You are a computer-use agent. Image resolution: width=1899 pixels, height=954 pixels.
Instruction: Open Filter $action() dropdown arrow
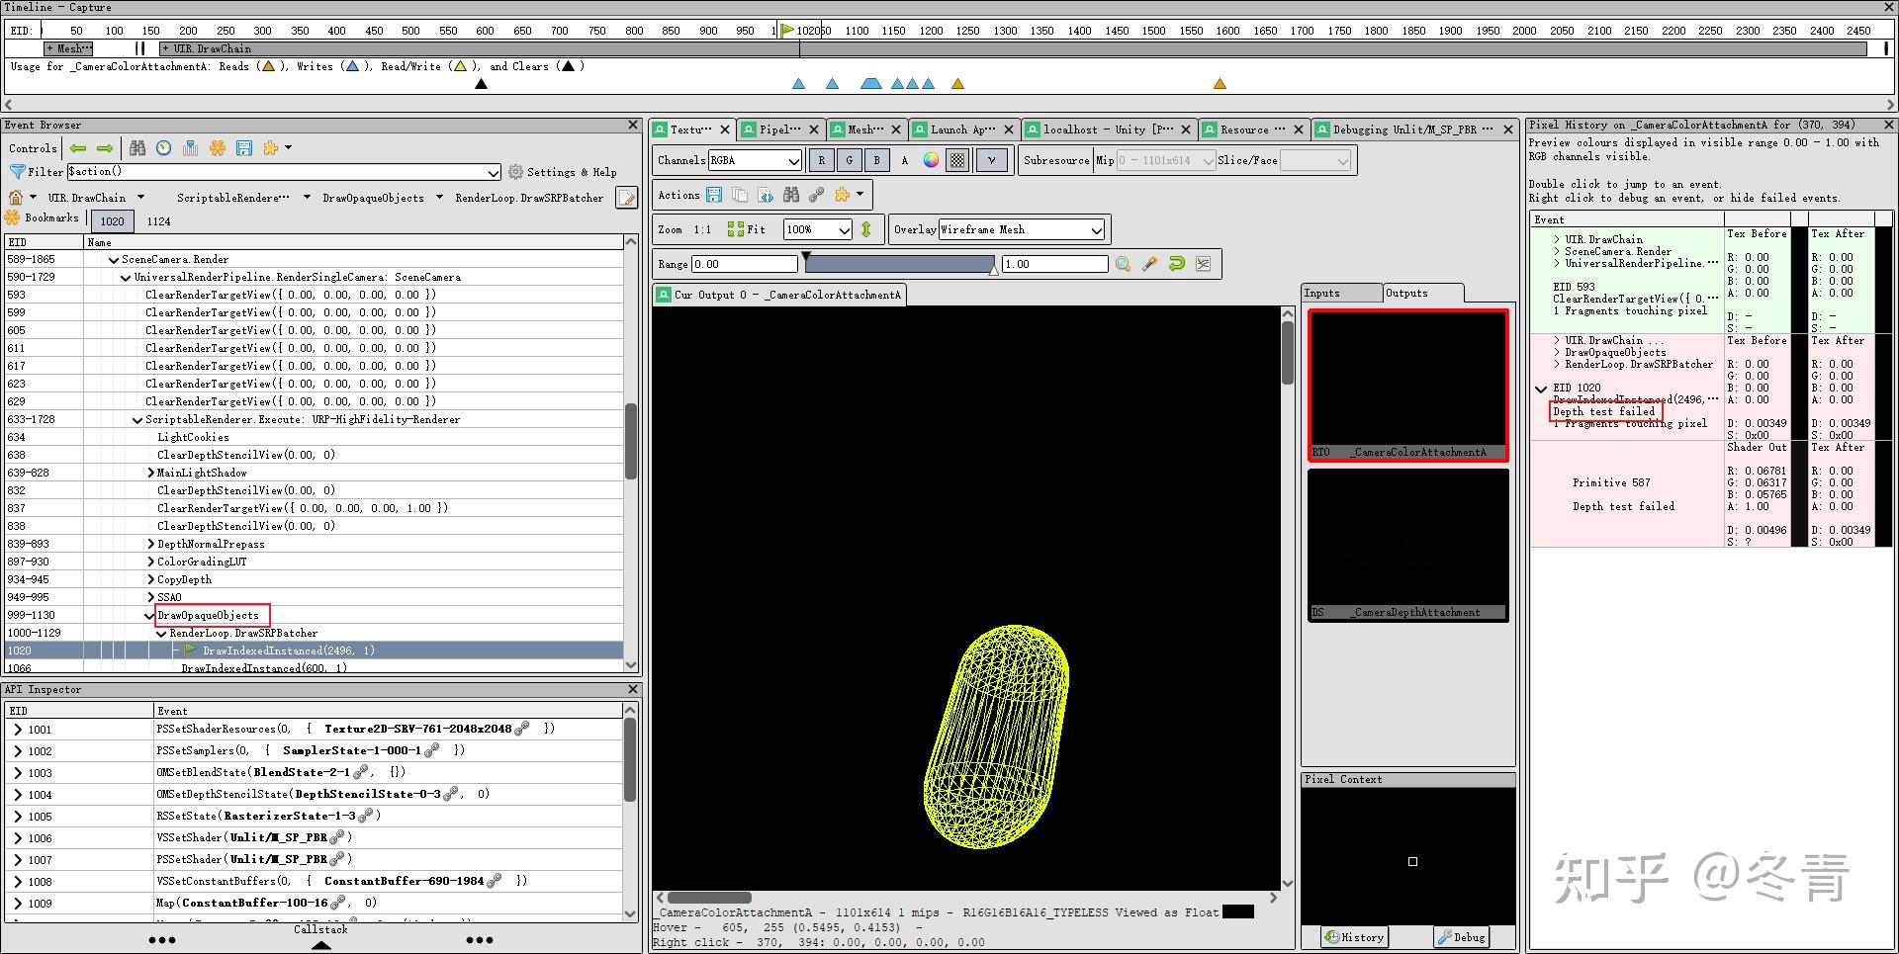(493, 172)
